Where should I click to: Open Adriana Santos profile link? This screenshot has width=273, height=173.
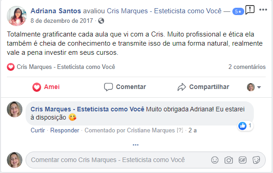point(56,11)
